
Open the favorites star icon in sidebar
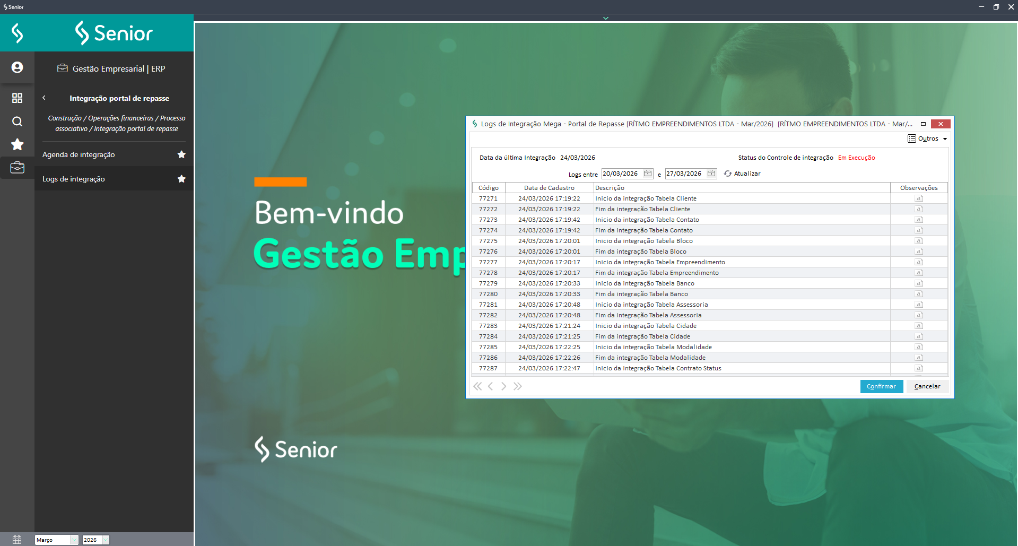(x=17, y=144)
